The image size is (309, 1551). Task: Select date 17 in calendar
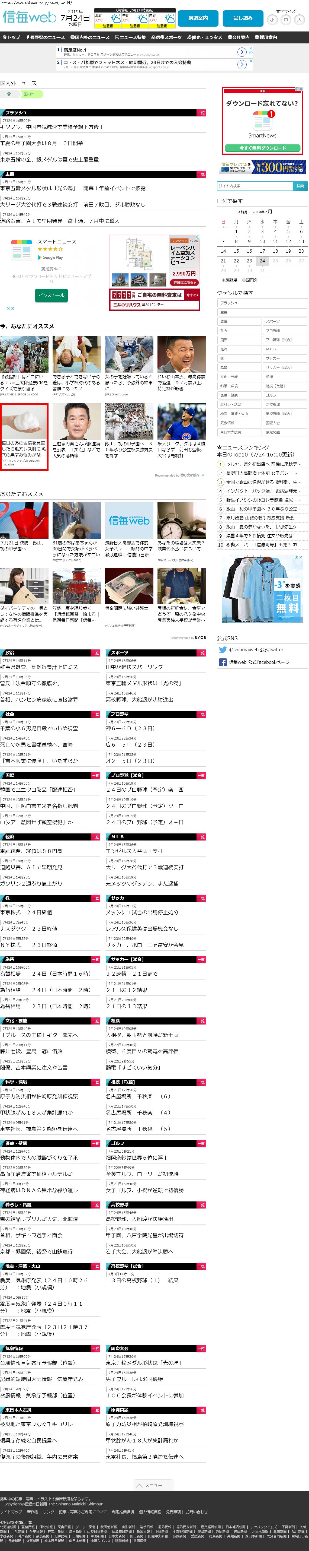pyautogui.click(x=262, y=251)
